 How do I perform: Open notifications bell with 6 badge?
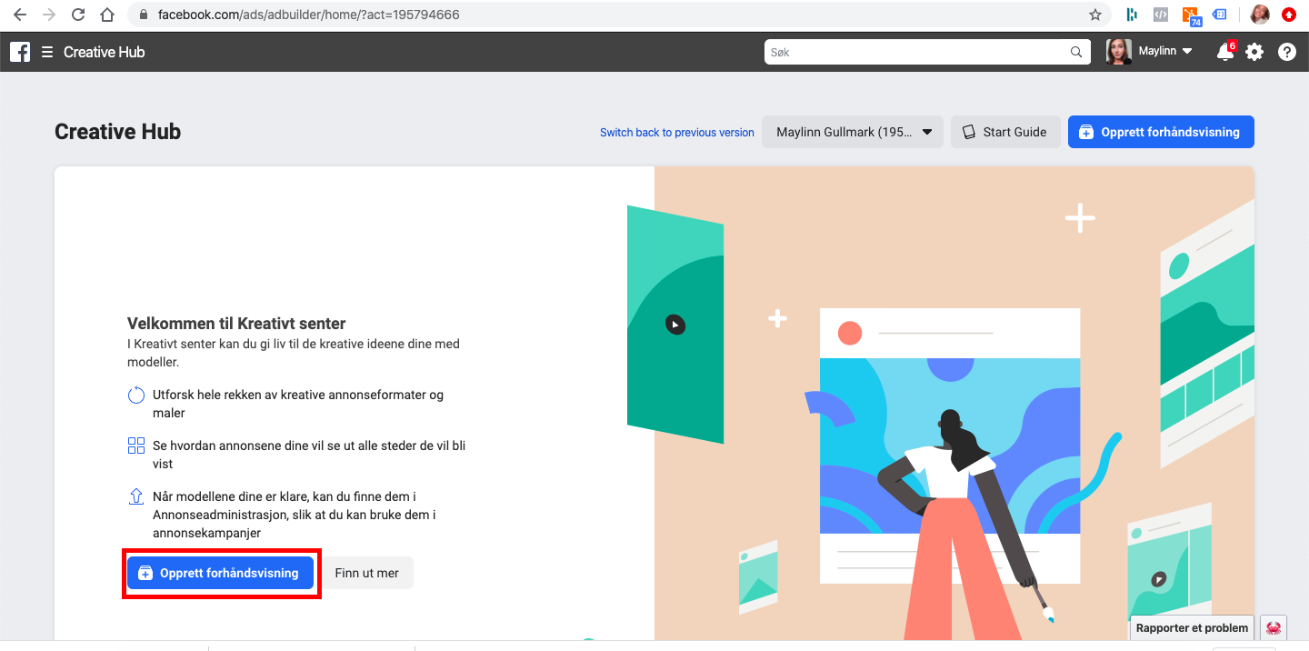[1225, 52]
